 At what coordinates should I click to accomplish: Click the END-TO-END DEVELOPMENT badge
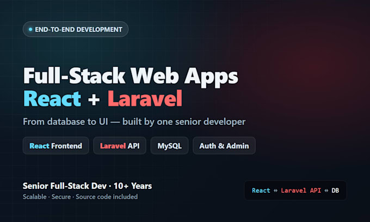pos(76,29)
